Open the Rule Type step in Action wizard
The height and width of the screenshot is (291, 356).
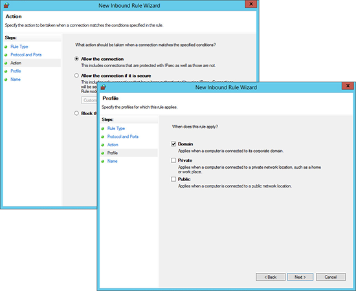pyautogui.click(x=19, y=47)
